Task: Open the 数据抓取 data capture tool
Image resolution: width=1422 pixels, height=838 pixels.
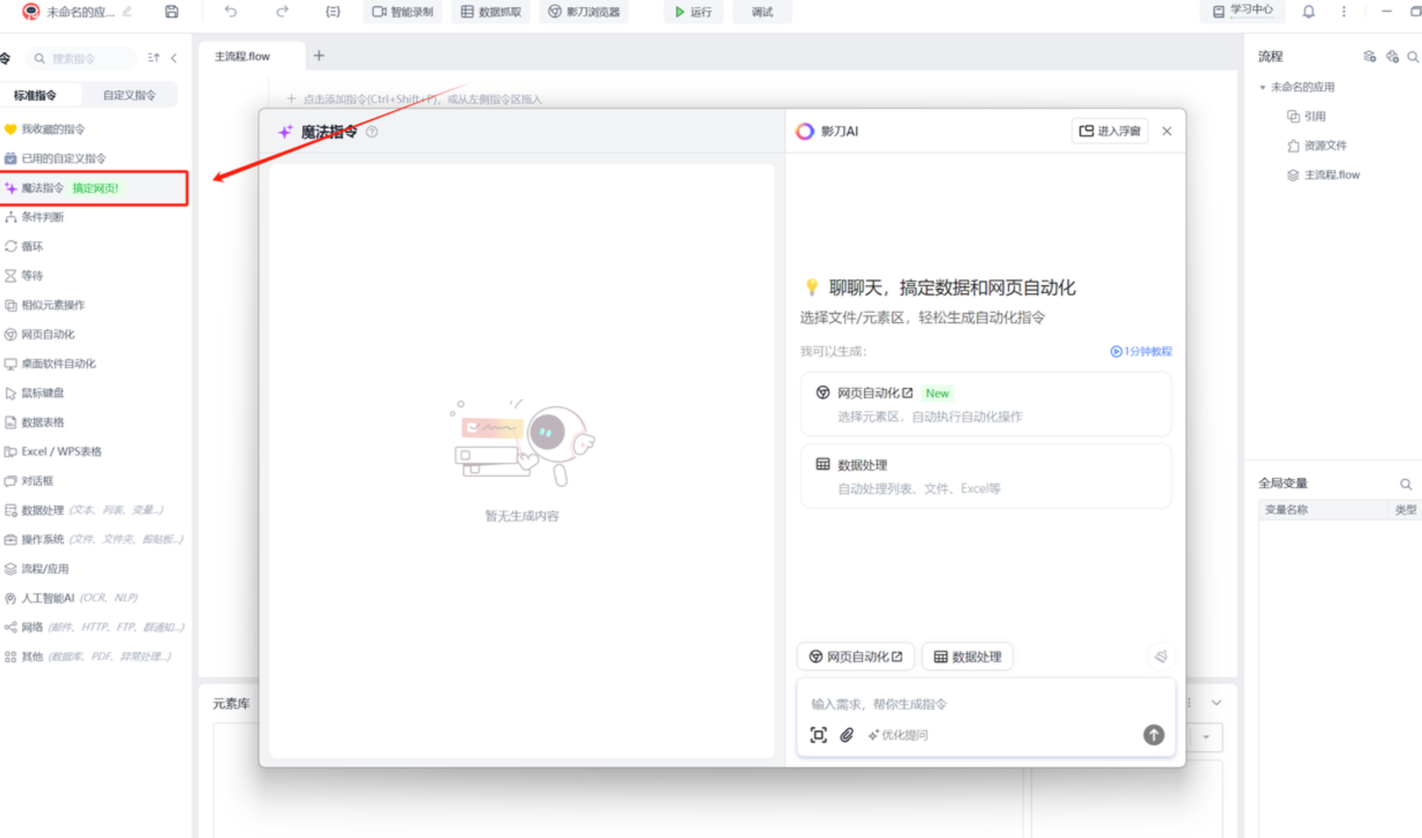Action: (490, 12)
